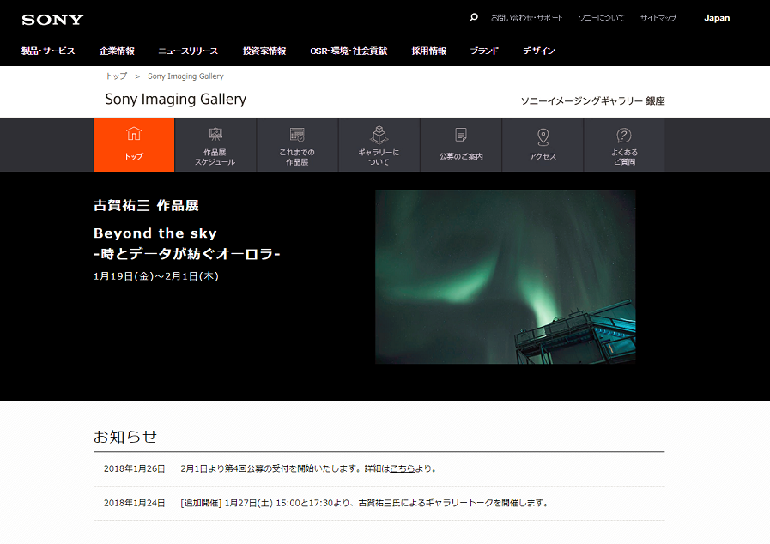This screenshot has width=770, height=544.
Task: Open 投資家情報 menu
Action: pos(264,51)
